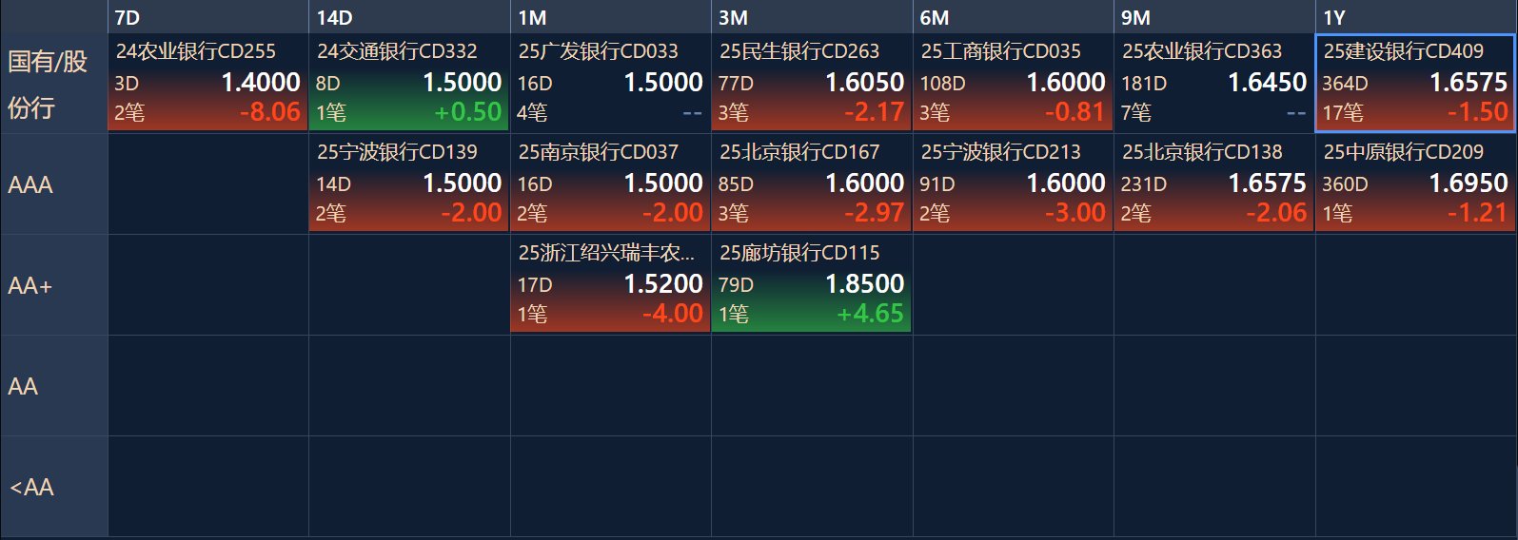The image size is (1518, 540).
Task: Open the 24农业银行CD255 quote cell
Action: point(207,83)
